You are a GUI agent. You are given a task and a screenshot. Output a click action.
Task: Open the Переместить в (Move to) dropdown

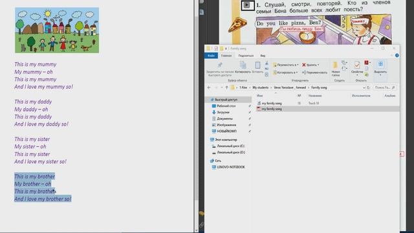point(286,65)
